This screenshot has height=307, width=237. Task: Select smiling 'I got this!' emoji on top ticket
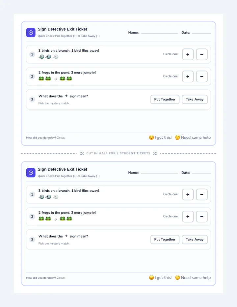click(x=151, y=137)
